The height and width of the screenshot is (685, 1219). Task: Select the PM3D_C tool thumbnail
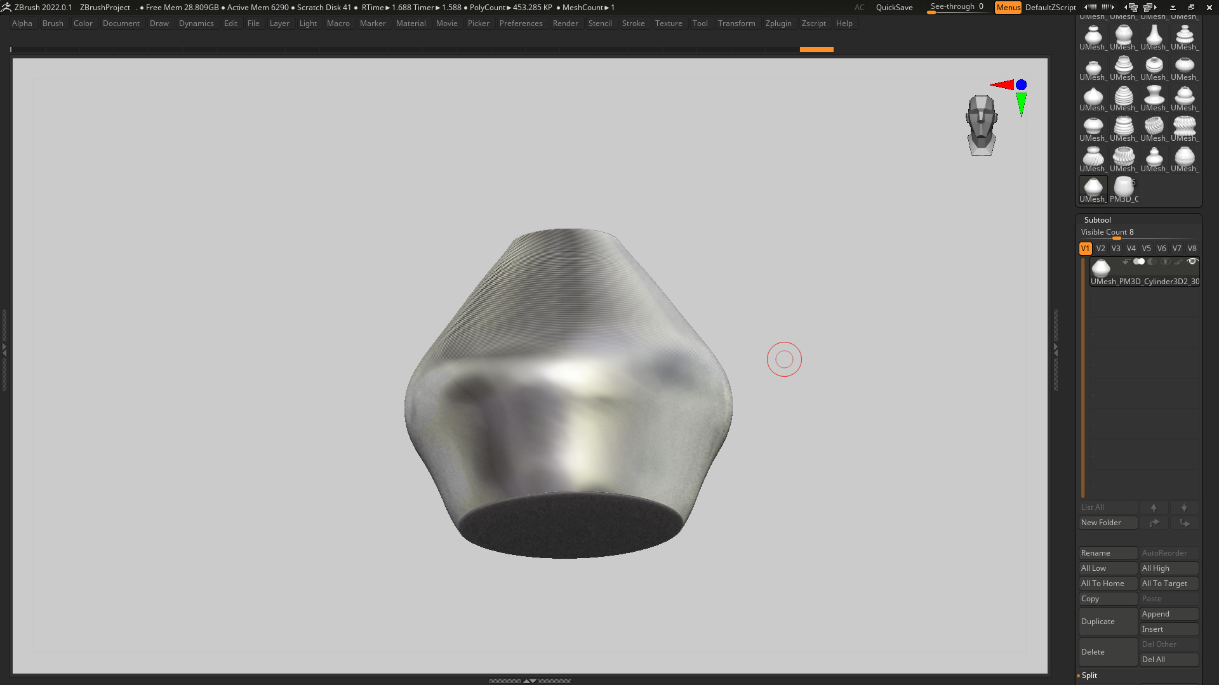pos(1124,190)
